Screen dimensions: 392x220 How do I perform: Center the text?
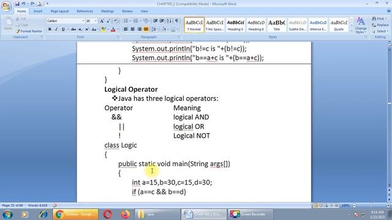132,29
